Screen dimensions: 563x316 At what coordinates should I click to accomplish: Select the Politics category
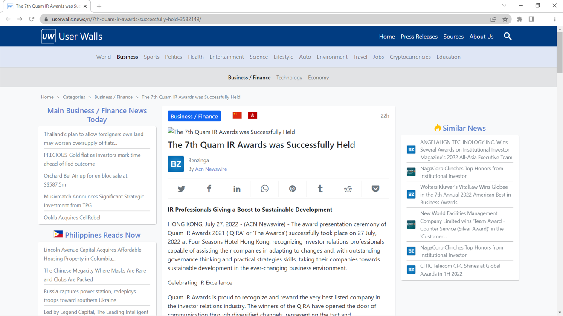[174, 57]
